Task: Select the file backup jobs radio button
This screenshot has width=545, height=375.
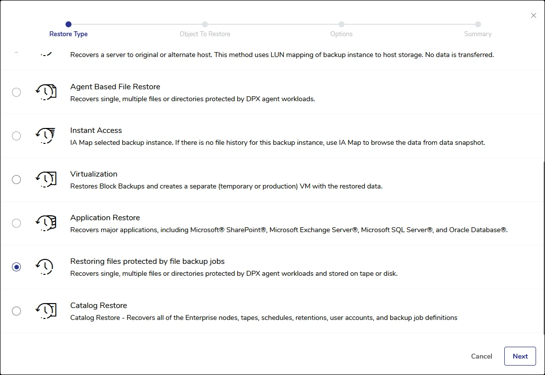Action: click(x=16, y=267)
